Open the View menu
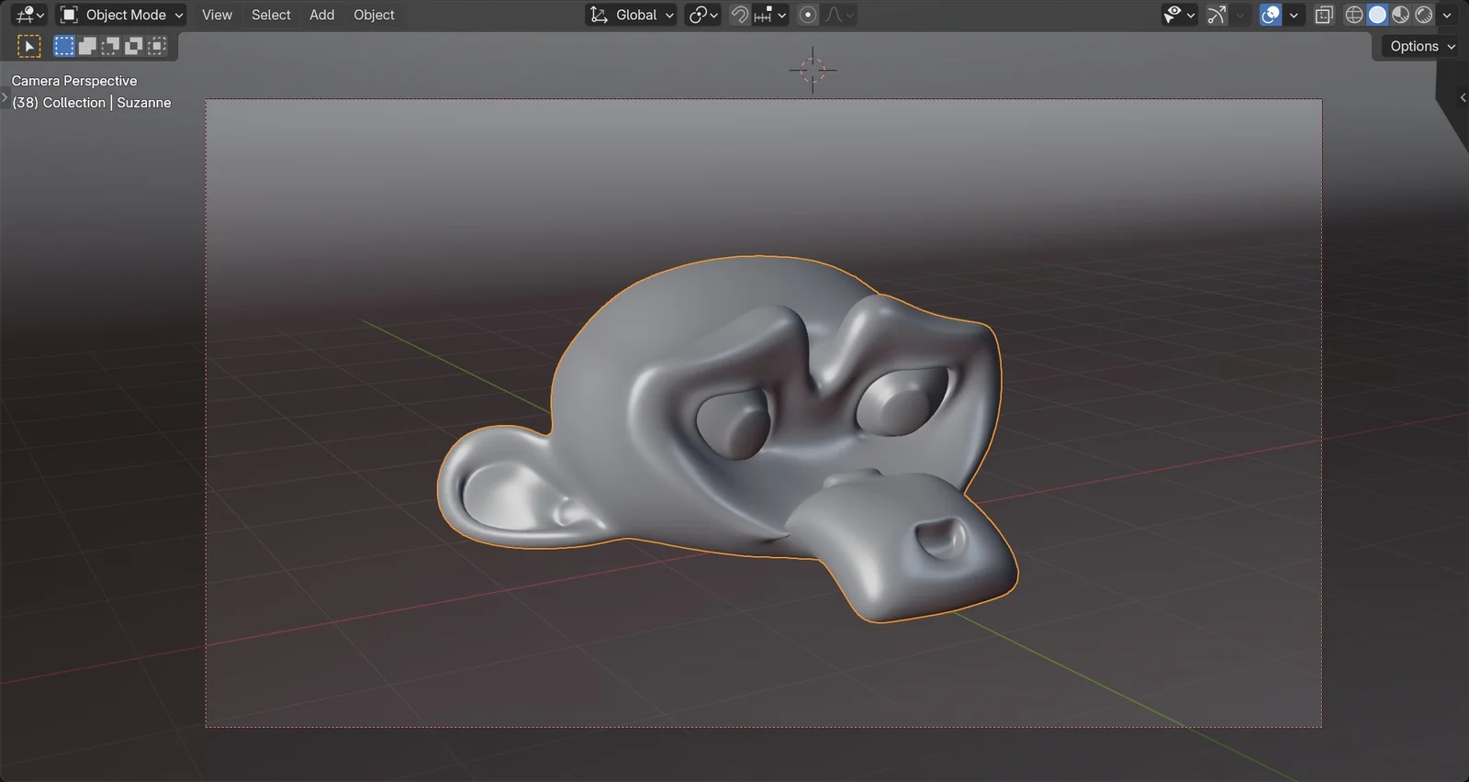Screen dimensions: 1469x782 pyautogui.click(x=217, y=15)
